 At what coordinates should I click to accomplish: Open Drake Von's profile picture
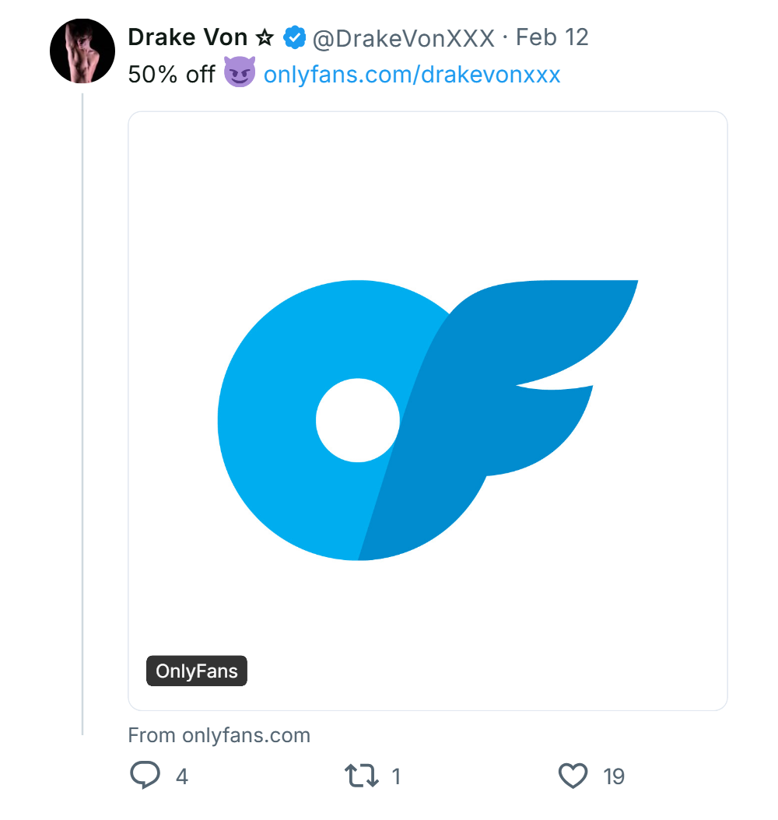tap(82, 50)
